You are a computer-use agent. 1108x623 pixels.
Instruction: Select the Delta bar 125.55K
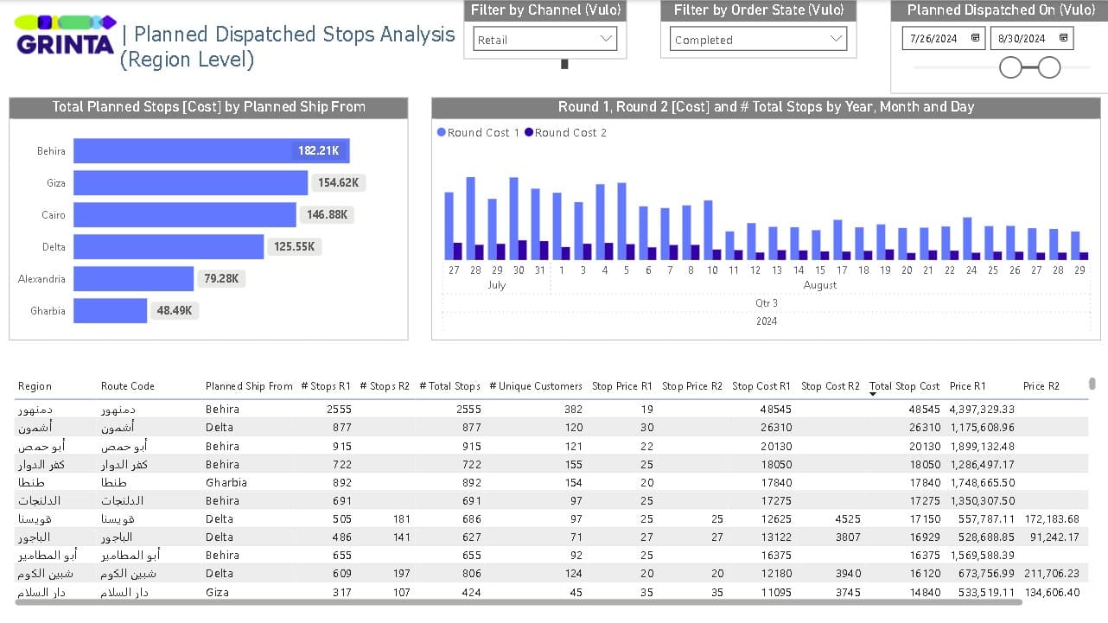pos(169,246)
